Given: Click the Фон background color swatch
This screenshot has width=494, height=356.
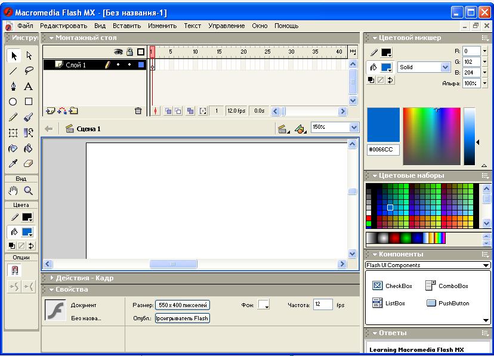Looking at the screenshot, I should pyautogui.click(x=263, y=305).
